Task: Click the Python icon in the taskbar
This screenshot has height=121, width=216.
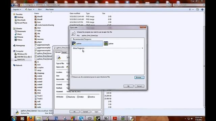Action: [x=132, y=119]
